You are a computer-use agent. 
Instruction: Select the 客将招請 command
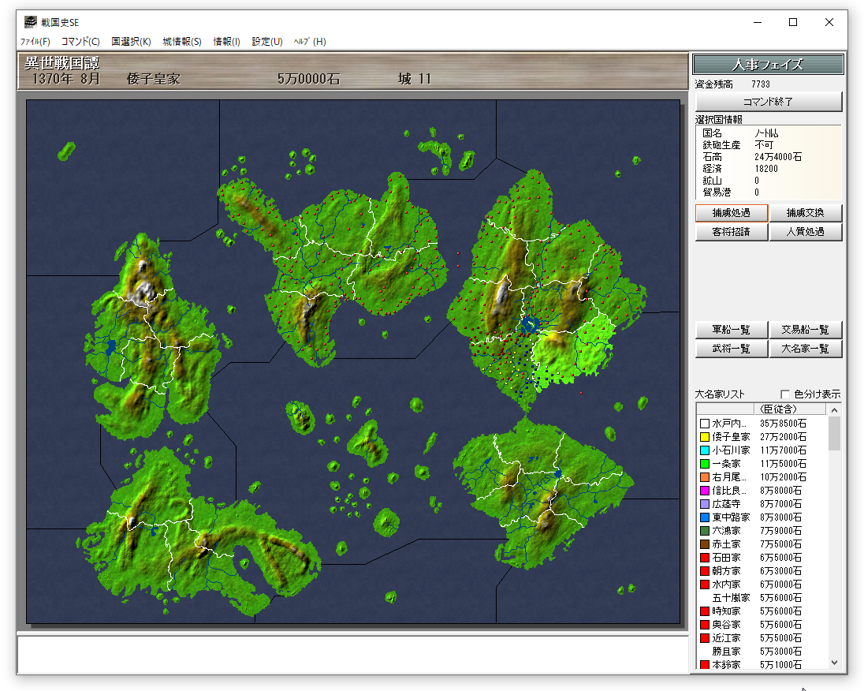pos(731,232)
